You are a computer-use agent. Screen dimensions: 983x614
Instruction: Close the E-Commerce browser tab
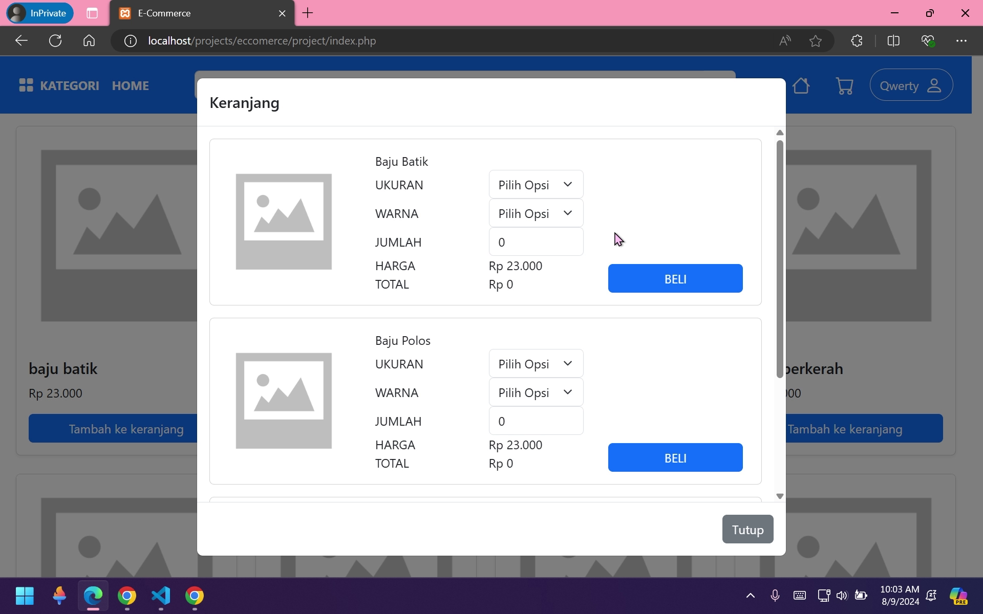[282, 13]
